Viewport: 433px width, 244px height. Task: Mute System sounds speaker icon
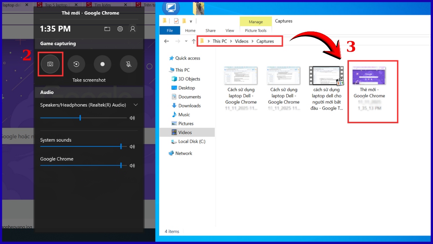[x=132, y=147]
